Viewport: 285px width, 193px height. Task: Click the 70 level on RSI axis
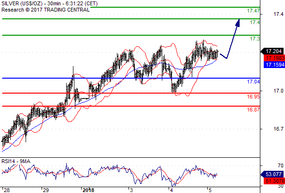281,166
